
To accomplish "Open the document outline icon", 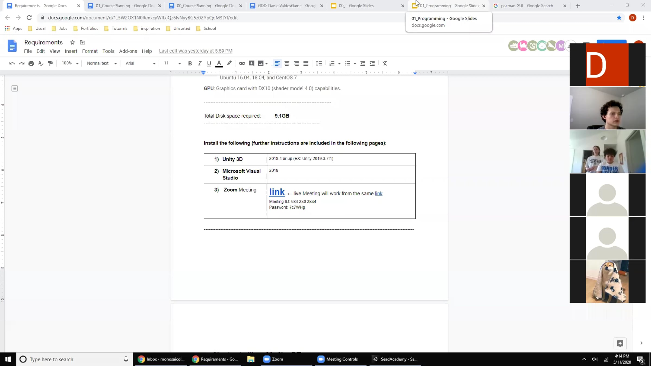I will tap(15, 88).
